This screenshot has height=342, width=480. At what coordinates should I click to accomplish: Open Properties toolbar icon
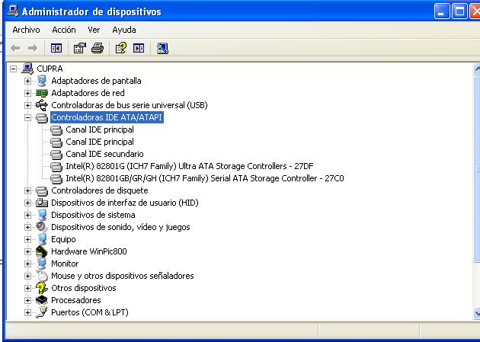point(79,48)
